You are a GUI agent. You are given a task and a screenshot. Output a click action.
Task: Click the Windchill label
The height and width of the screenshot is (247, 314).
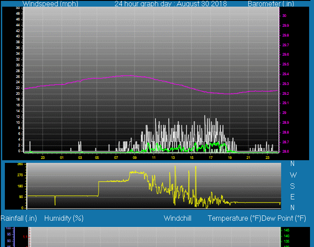click(x=178, y=219)
